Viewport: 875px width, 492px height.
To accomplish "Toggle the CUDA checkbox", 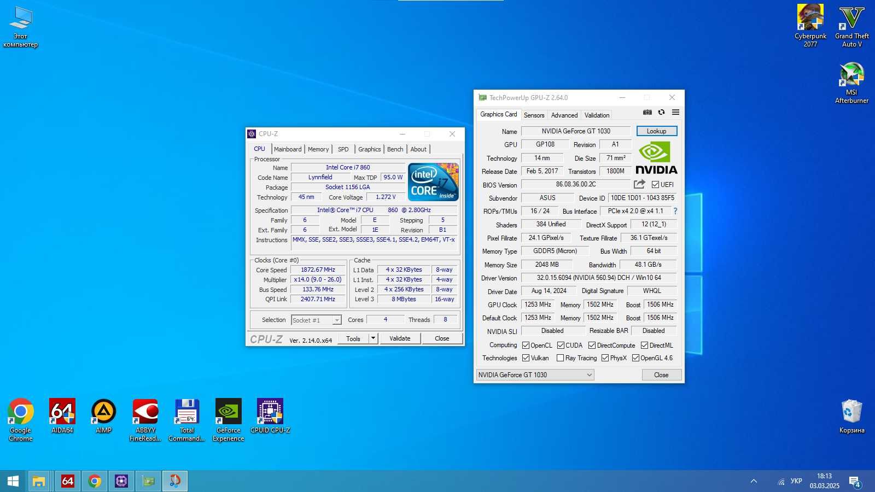I will 561,345.
